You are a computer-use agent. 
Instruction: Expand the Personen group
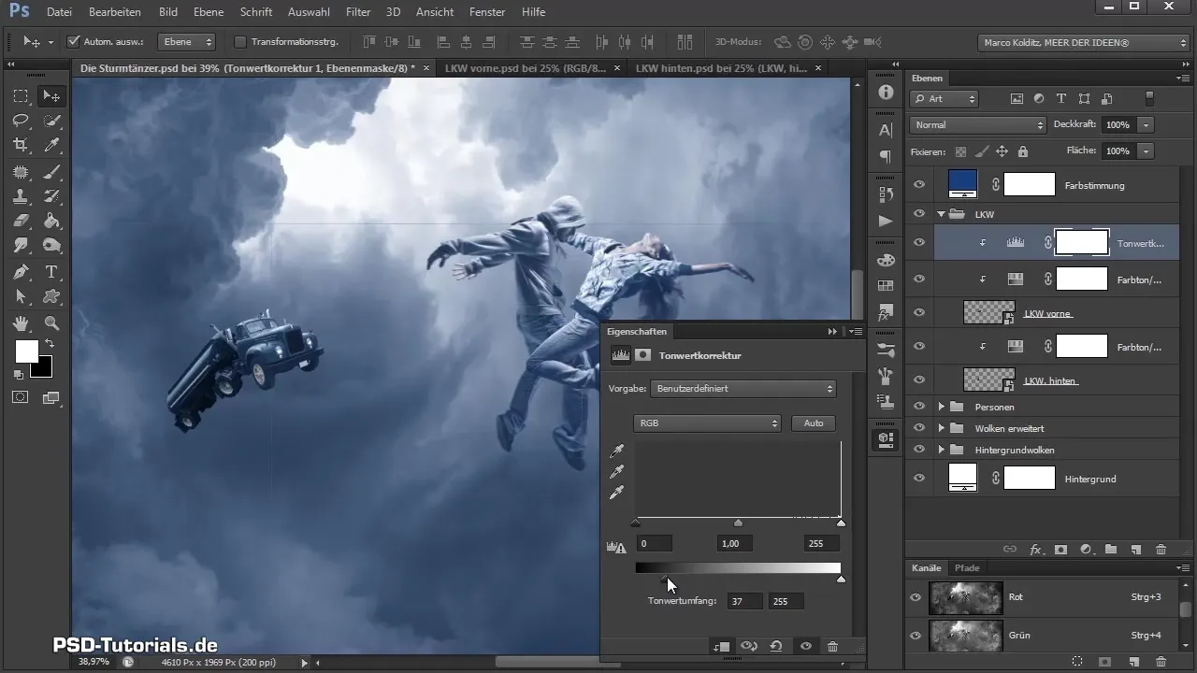pos(942,407)
